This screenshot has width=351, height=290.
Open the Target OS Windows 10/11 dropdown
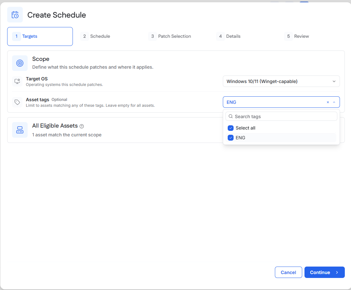tap(281, 81)
